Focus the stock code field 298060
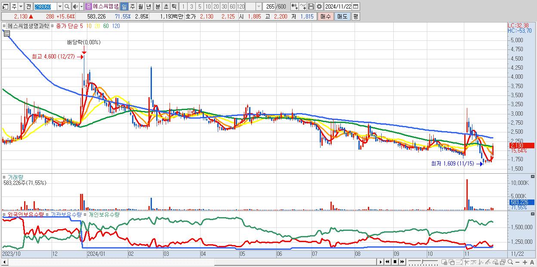 coord(45,6)
